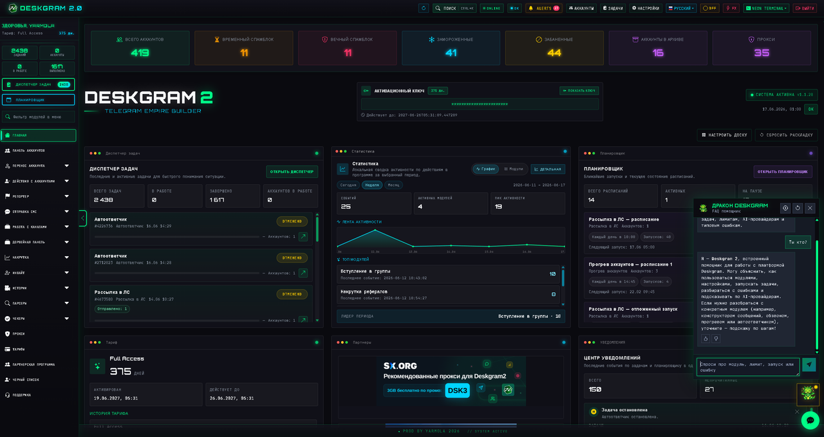
Task: Open Аккаунты from the top bar
Action: (x=581, y=8)
